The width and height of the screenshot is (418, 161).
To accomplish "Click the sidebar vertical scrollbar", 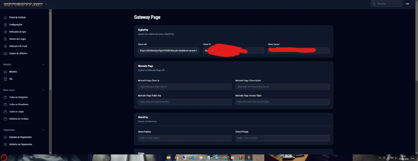I will click(50, 51).
